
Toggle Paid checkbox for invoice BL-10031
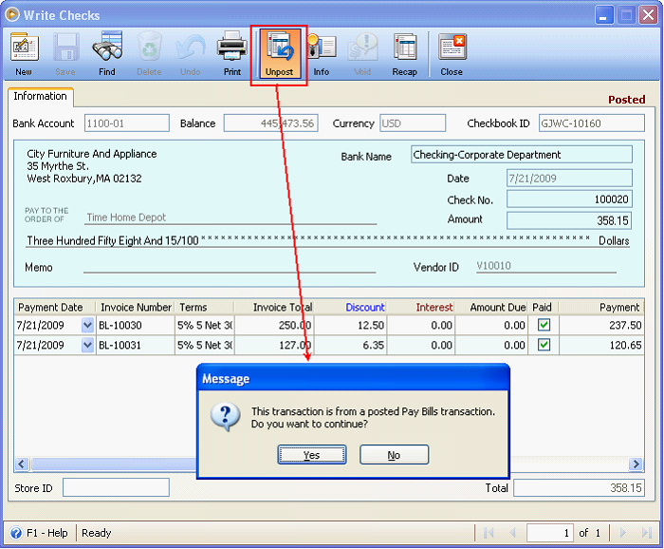[544, 345]
